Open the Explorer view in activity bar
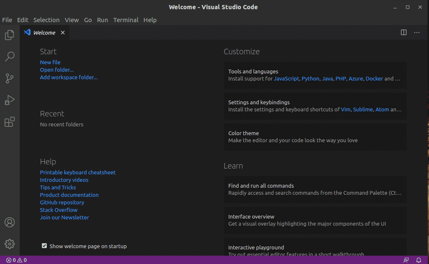 9,35
